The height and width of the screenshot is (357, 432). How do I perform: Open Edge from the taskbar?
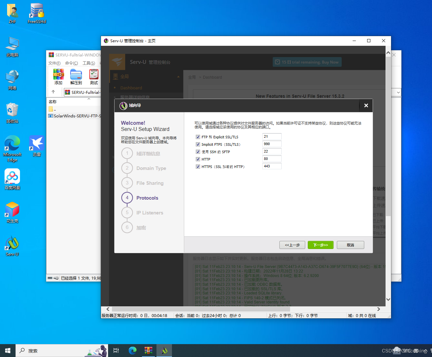(133, 351)
